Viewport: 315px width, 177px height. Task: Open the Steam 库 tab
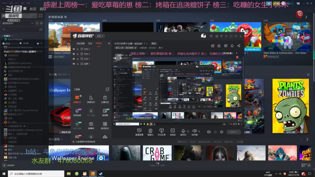pyautogui.click(x=25, y=8)
